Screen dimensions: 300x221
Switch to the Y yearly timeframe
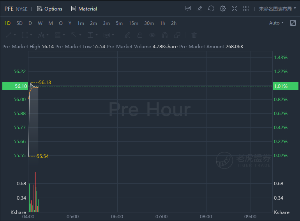70,23
